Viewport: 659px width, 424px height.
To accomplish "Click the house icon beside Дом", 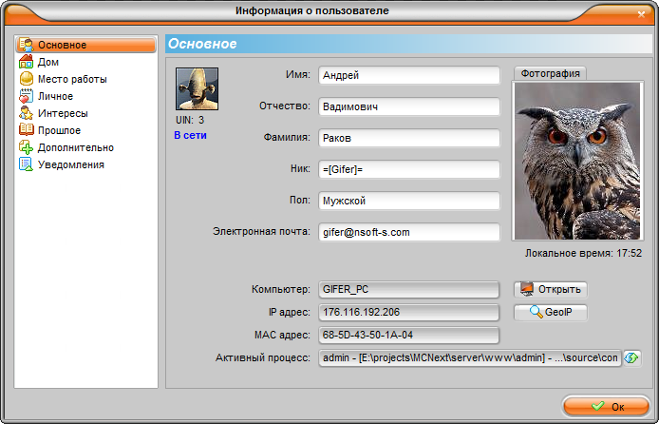I will (26, 62).
